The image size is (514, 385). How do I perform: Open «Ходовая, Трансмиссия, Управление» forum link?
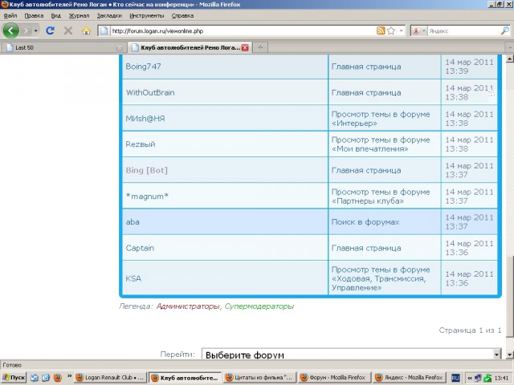[378, 283]
